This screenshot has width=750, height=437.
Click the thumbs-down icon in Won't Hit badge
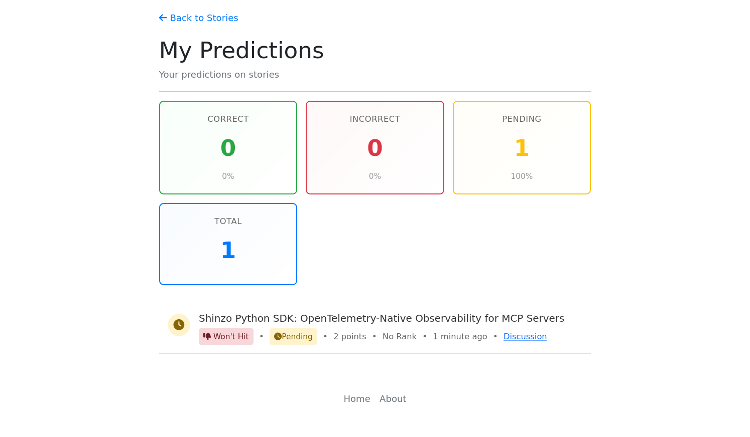[x=207, y=336]
